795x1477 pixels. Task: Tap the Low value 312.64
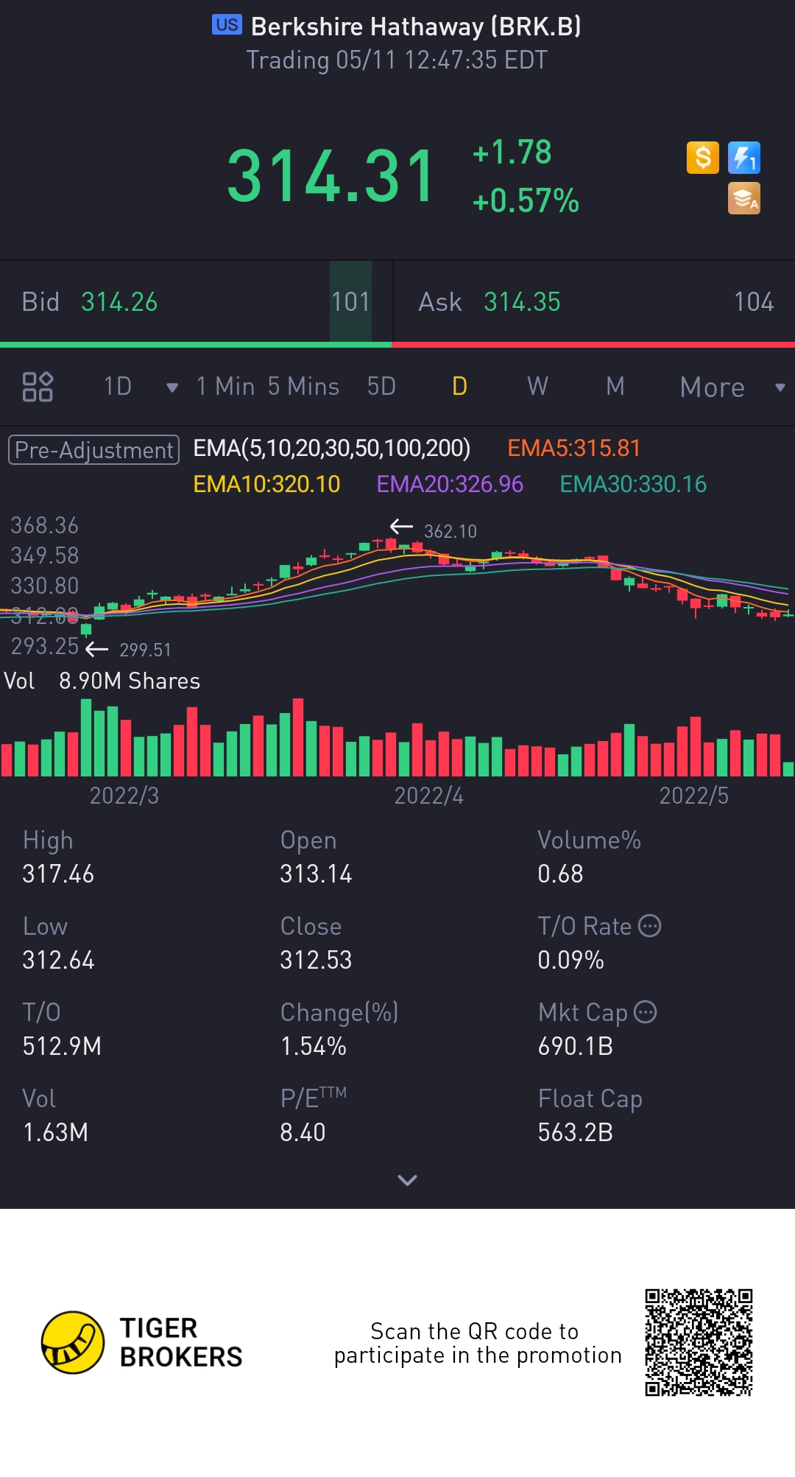point(58,960)
